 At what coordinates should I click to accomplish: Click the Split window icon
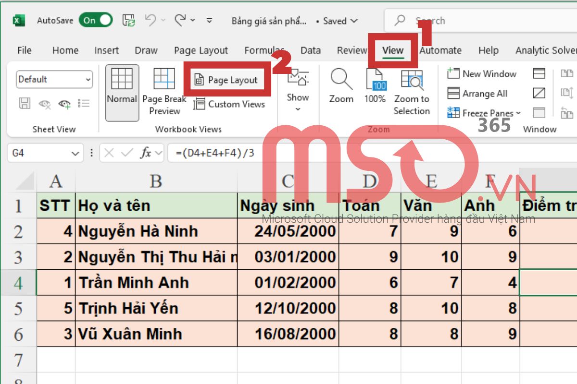(x=539, y=73)
